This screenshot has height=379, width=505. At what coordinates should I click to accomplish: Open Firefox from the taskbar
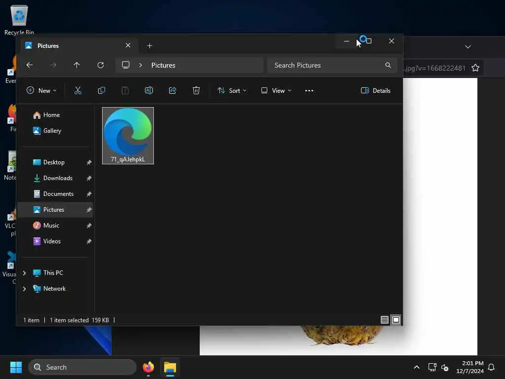point(148,367)
